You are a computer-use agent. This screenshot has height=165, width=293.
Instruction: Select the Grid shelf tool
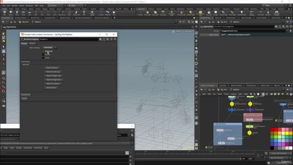29,13
